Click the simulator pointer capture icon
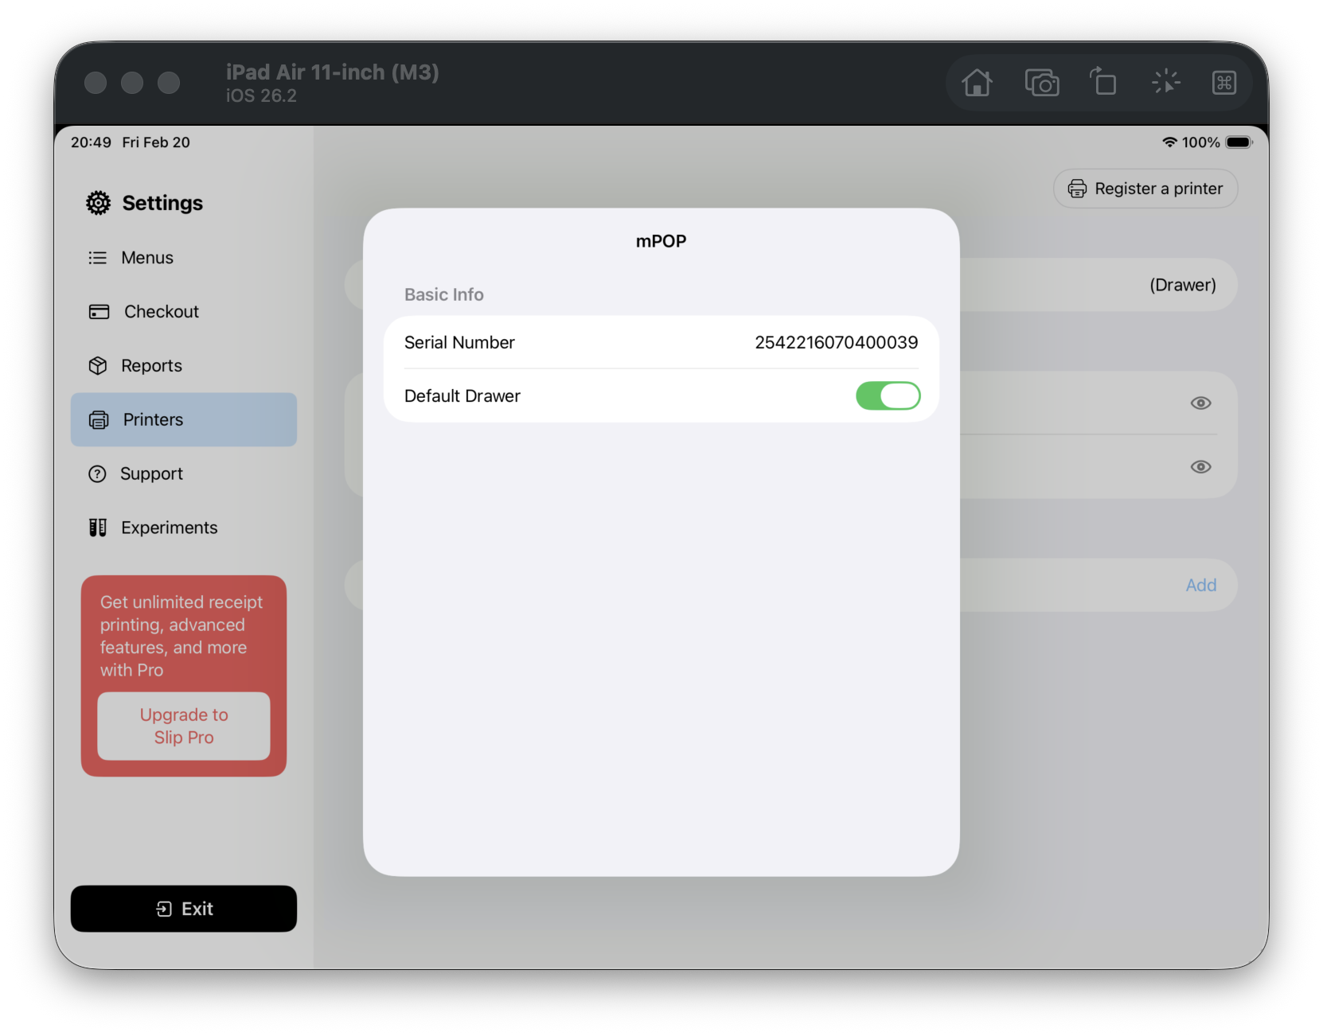The image size is (1323, 1036). tap(1165, 82)
